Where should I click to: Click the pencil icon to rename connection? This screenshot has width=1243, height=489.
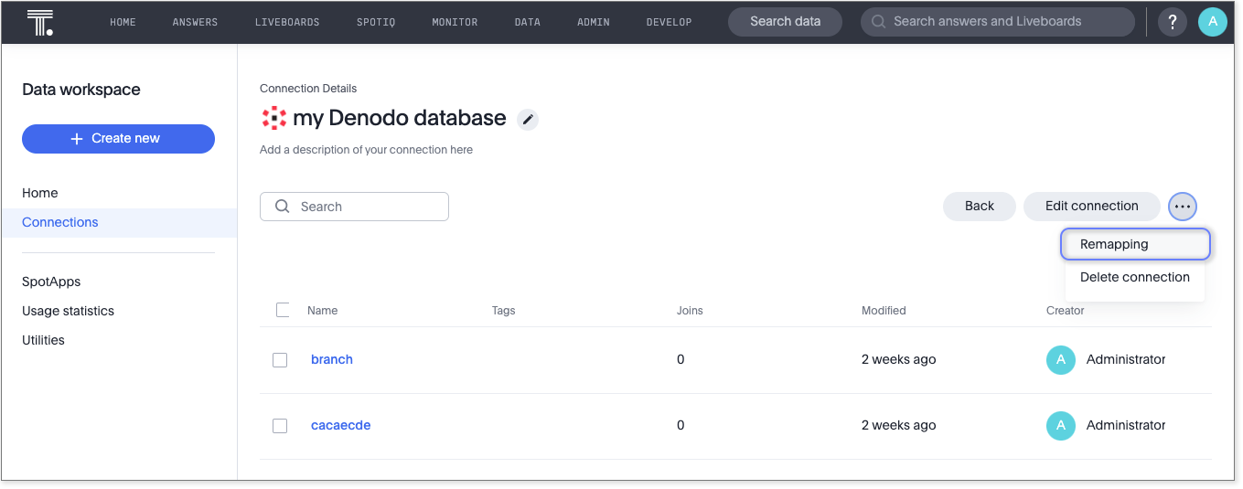pos(527,119)
